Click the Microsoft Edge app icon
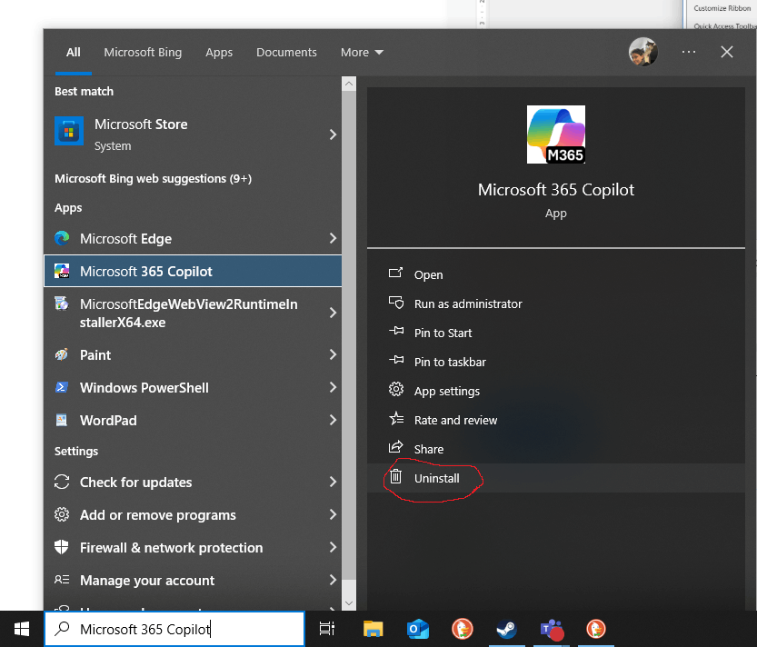The height and width of the screenshot is (647, 757). 62,238
